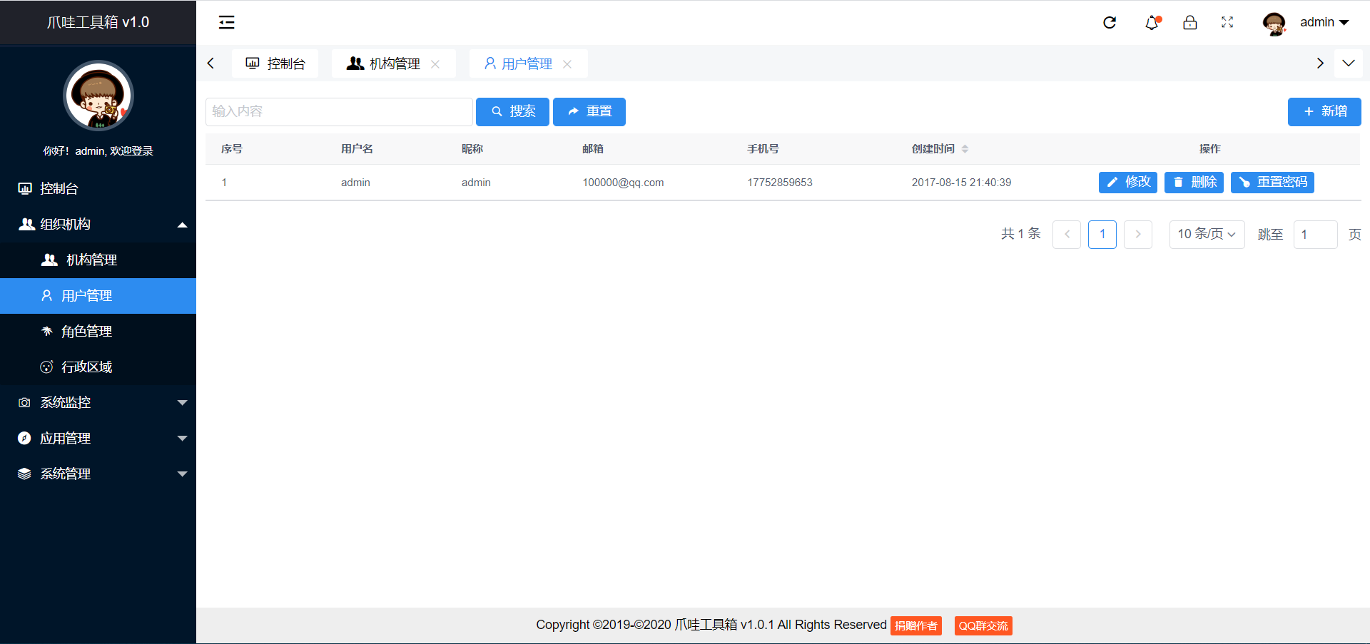This screenshot has width=1370, height=644.
Task: Close the 用户管理 tab
Action: tap(567, 63)
